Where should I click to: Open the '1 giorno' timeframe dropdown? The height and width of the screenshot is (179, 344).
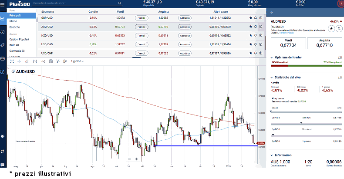[77, 61]
